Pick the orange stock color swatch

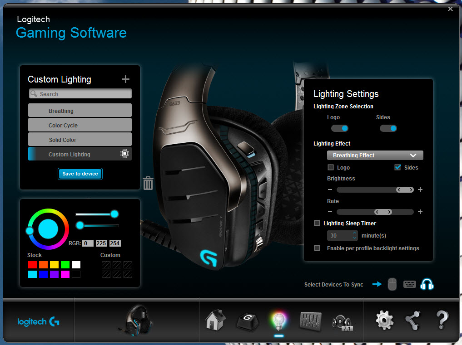43,265
